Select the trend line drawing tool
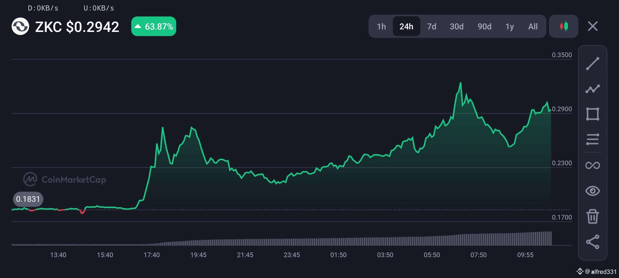Viewport: 619px width, 278px height. point(592,64)
